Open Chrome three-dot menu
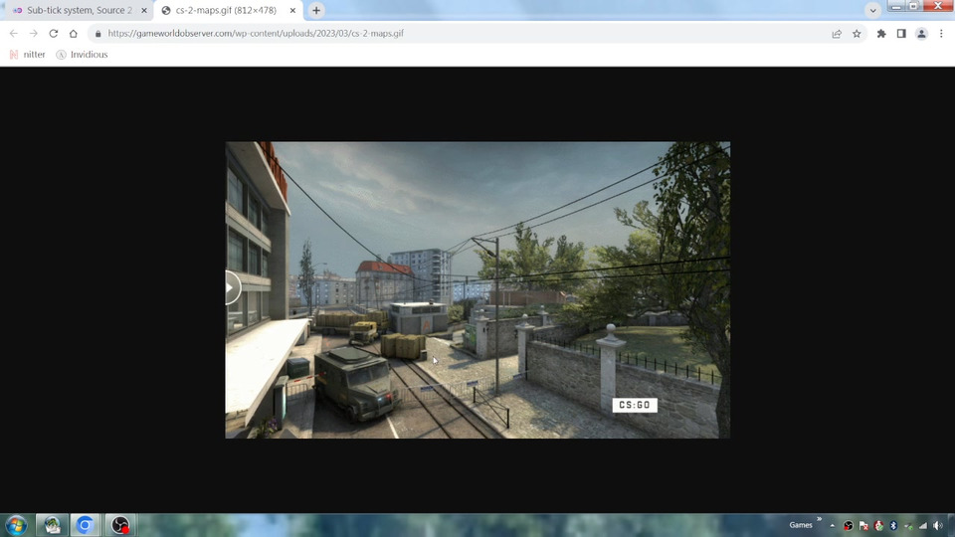Image resolution: width=955 pixels, height=537 pixels. tap(941, 34)
